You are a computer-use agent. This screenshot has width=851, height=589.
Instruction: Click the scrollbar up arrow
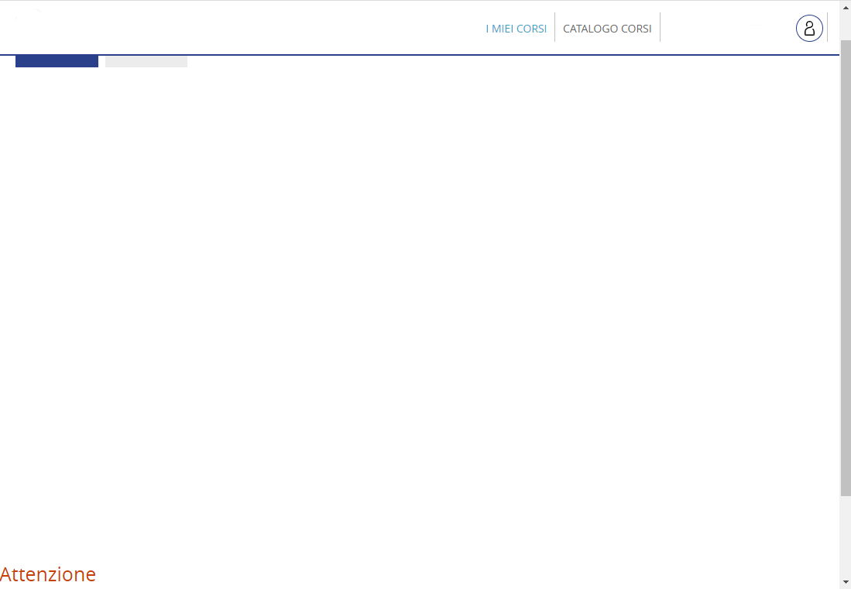pos(845,6)
